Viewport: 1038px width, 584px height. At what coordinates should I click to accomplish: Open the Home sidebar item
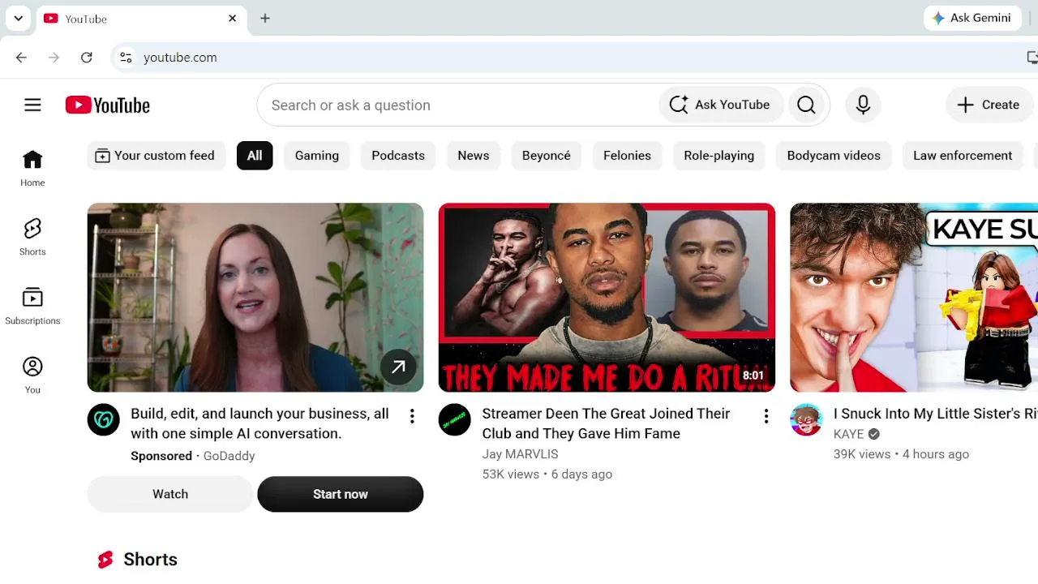(x=32, y=168)
